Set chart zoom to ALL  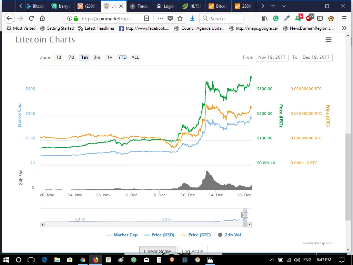(135, 57)
